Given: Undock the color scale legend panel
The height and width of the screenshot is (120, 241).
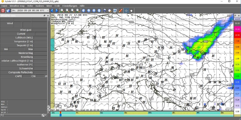Looking at the screenshot, I should [236, 16].
